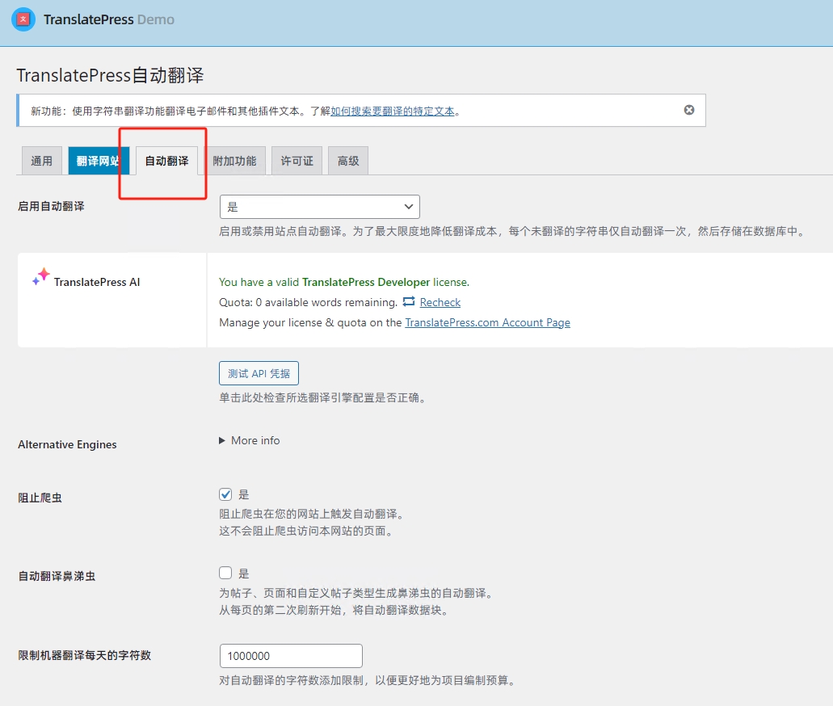833x706 pixels.
Task: Click the TranslatePress AI sparkle icon
Action: [x=41, y=276]
